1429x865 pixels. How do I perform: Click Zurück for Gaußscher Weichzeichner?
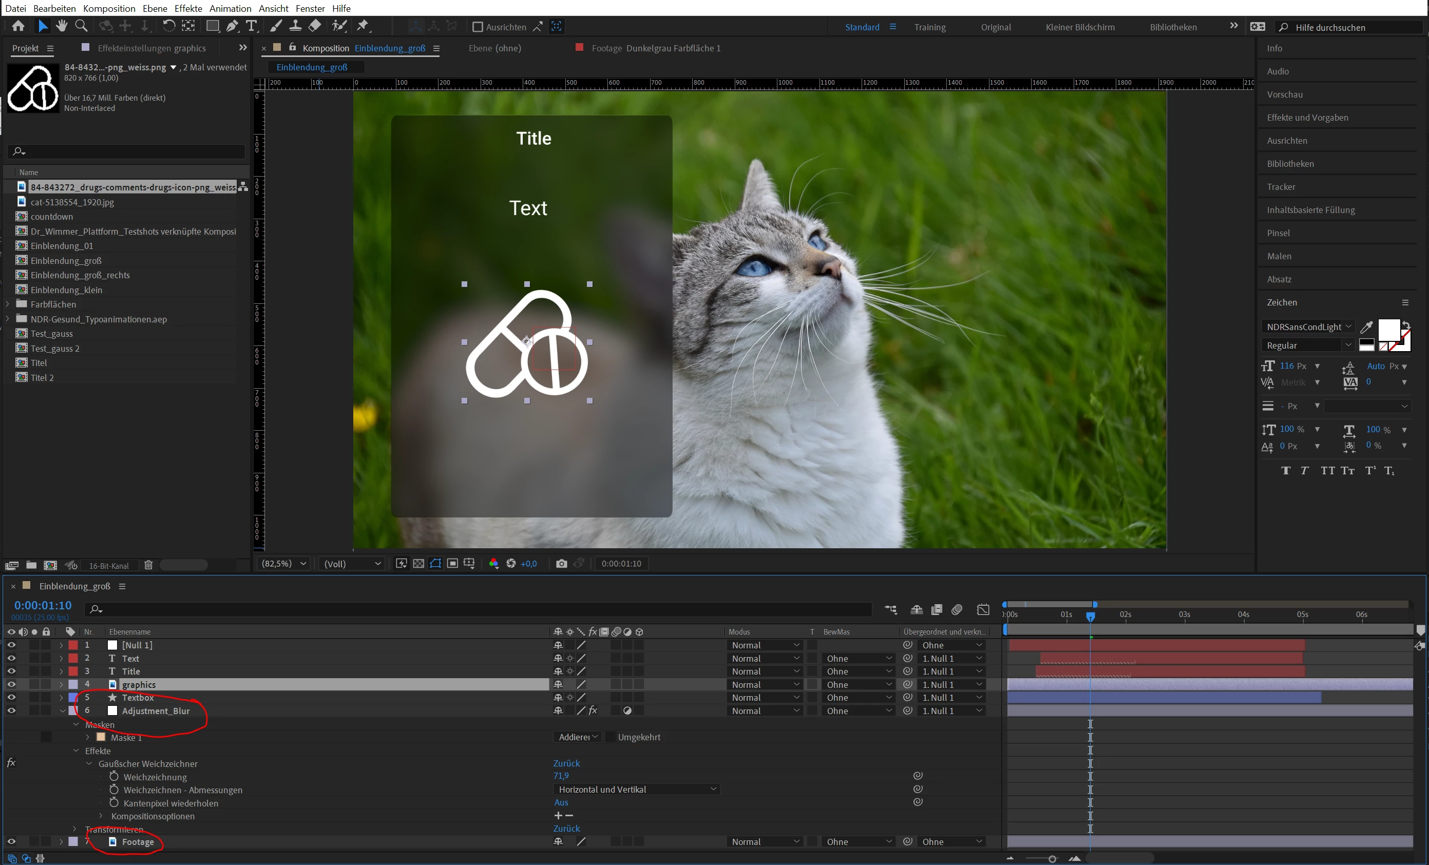tap(566, 763)
